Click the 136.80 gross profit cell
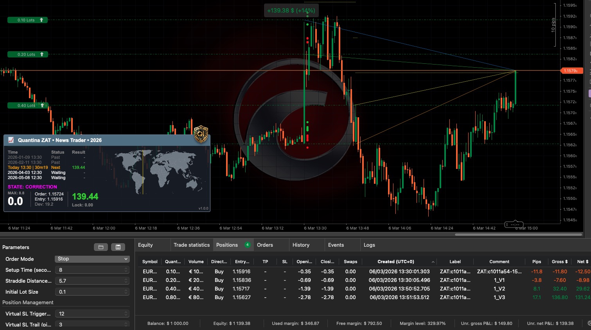Viewport: 591px width, 330px height. click(x=559, y=297)
